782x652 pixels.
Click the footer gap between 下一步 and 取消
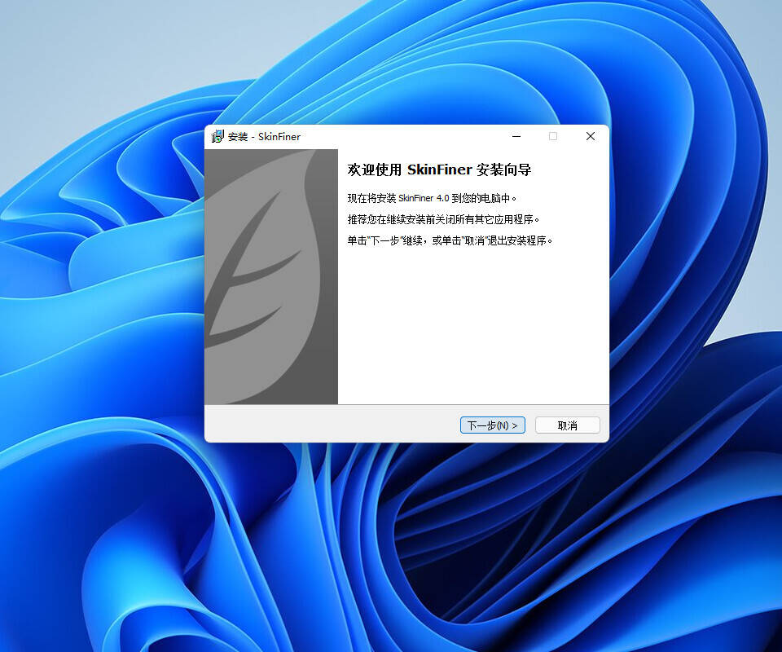click(530, 425)
